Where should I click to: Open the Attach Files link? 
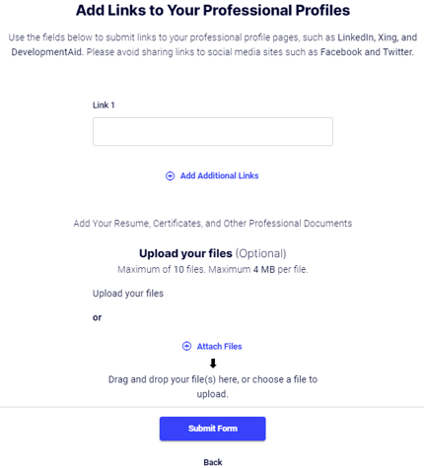coord(219,346)
